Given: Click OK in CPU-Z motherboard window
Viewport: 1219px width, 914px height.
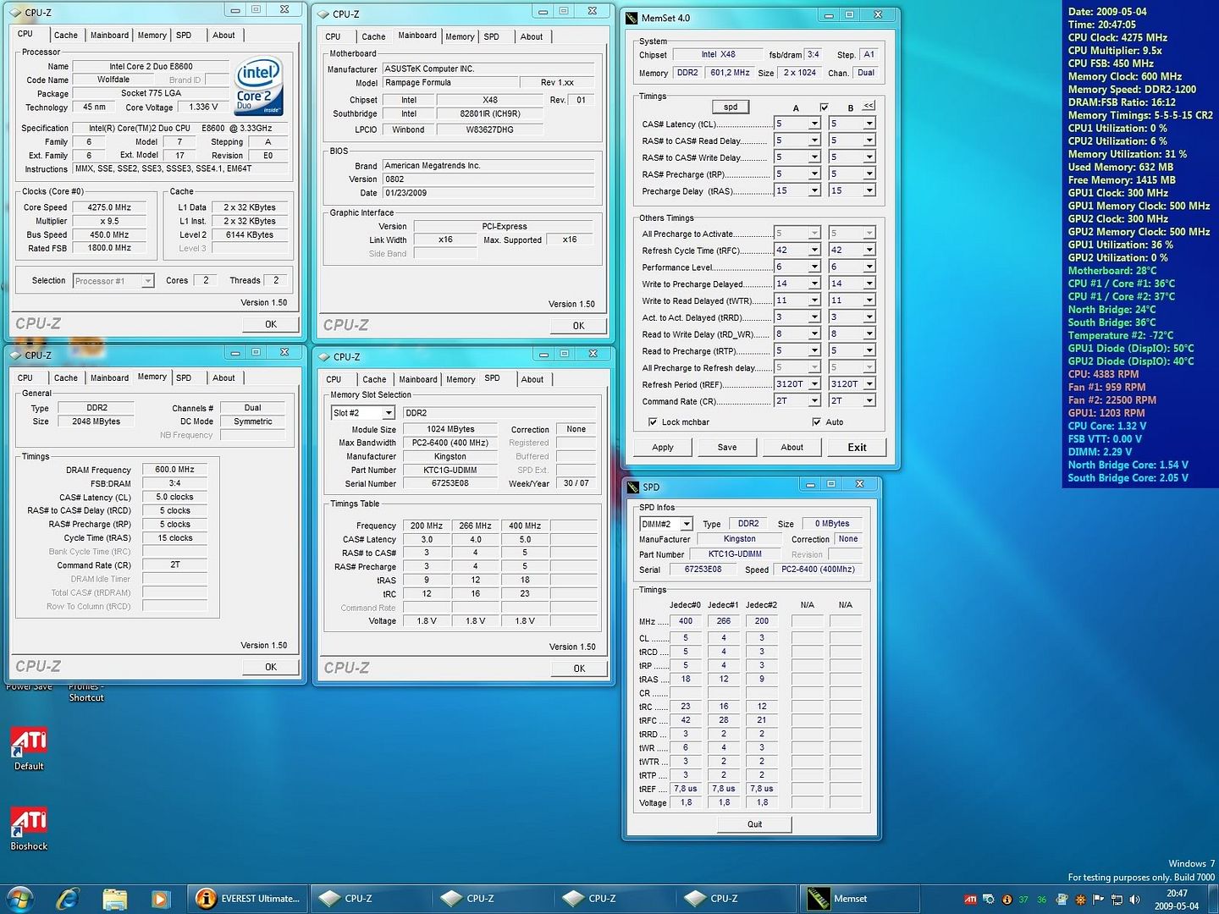Looking at the screenshot, I should [579, 326].
